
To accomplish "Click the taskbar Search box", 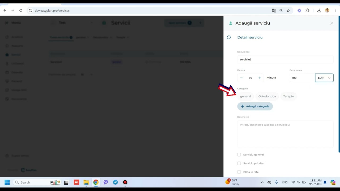I will pyautogui.click(x=37, y=182).
